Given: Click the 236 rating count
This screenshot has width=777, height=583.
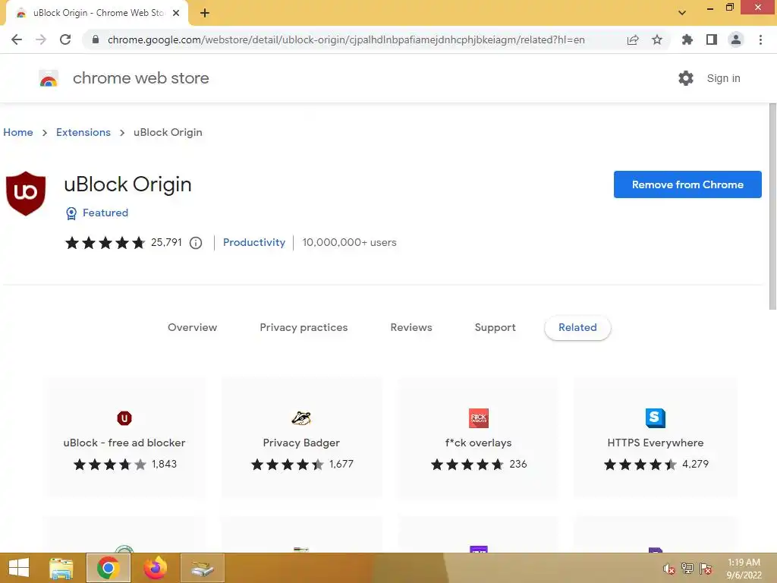Looking at the screenshot, I should pos(517,464).
